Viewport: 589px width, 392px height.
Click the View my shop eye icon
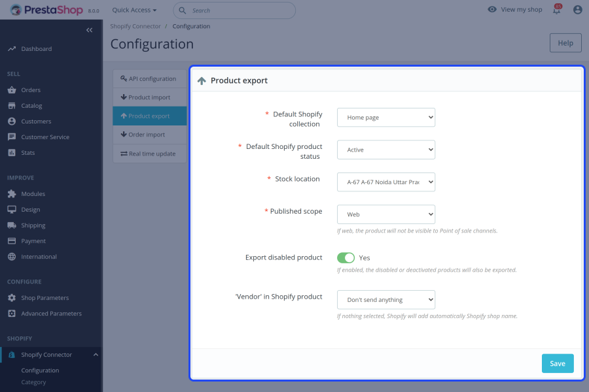click(492, 10)
